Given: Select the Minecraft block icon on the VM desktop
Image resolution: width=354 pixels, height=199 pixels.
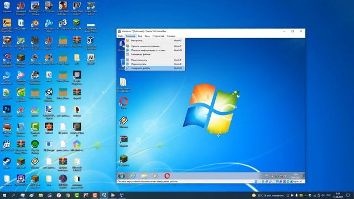Looking at the screenshot, I should [124, 160].
